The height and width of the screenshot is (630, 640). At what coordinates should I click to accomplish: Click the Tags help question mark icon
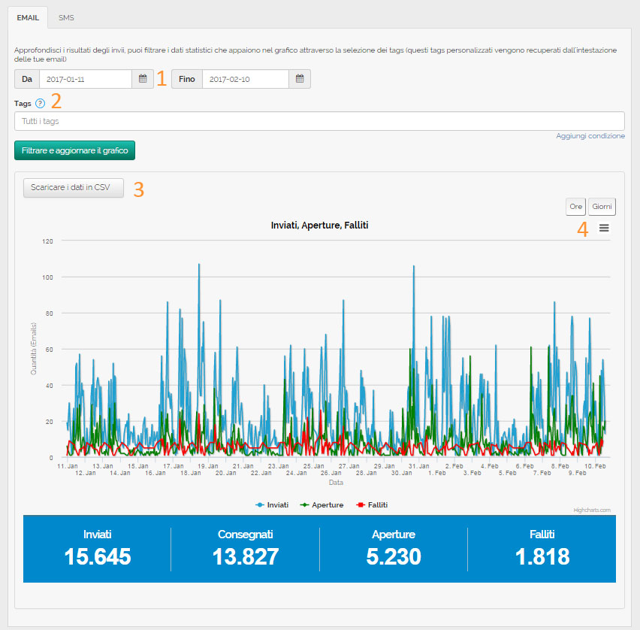(x=40, y=103)
